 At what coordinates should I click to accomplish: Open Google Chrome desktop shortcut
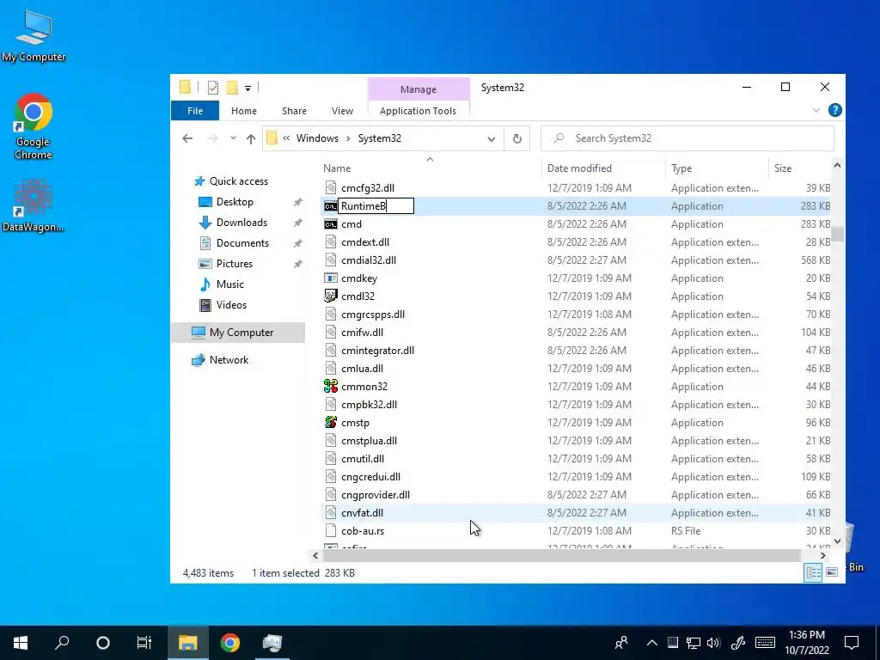coord(34,126)
